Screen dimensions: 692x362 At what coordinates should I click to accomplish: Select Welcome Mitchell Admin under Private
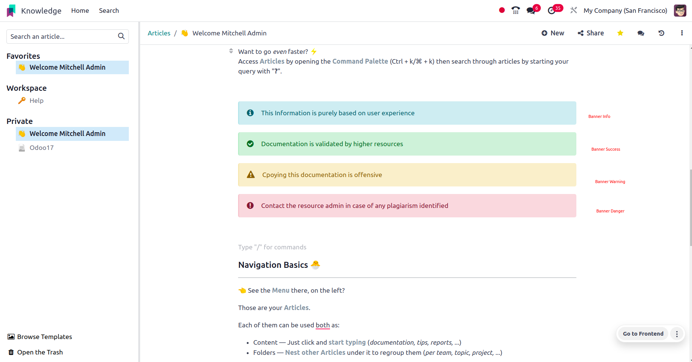pyautogui.click(x=72, y=134)
